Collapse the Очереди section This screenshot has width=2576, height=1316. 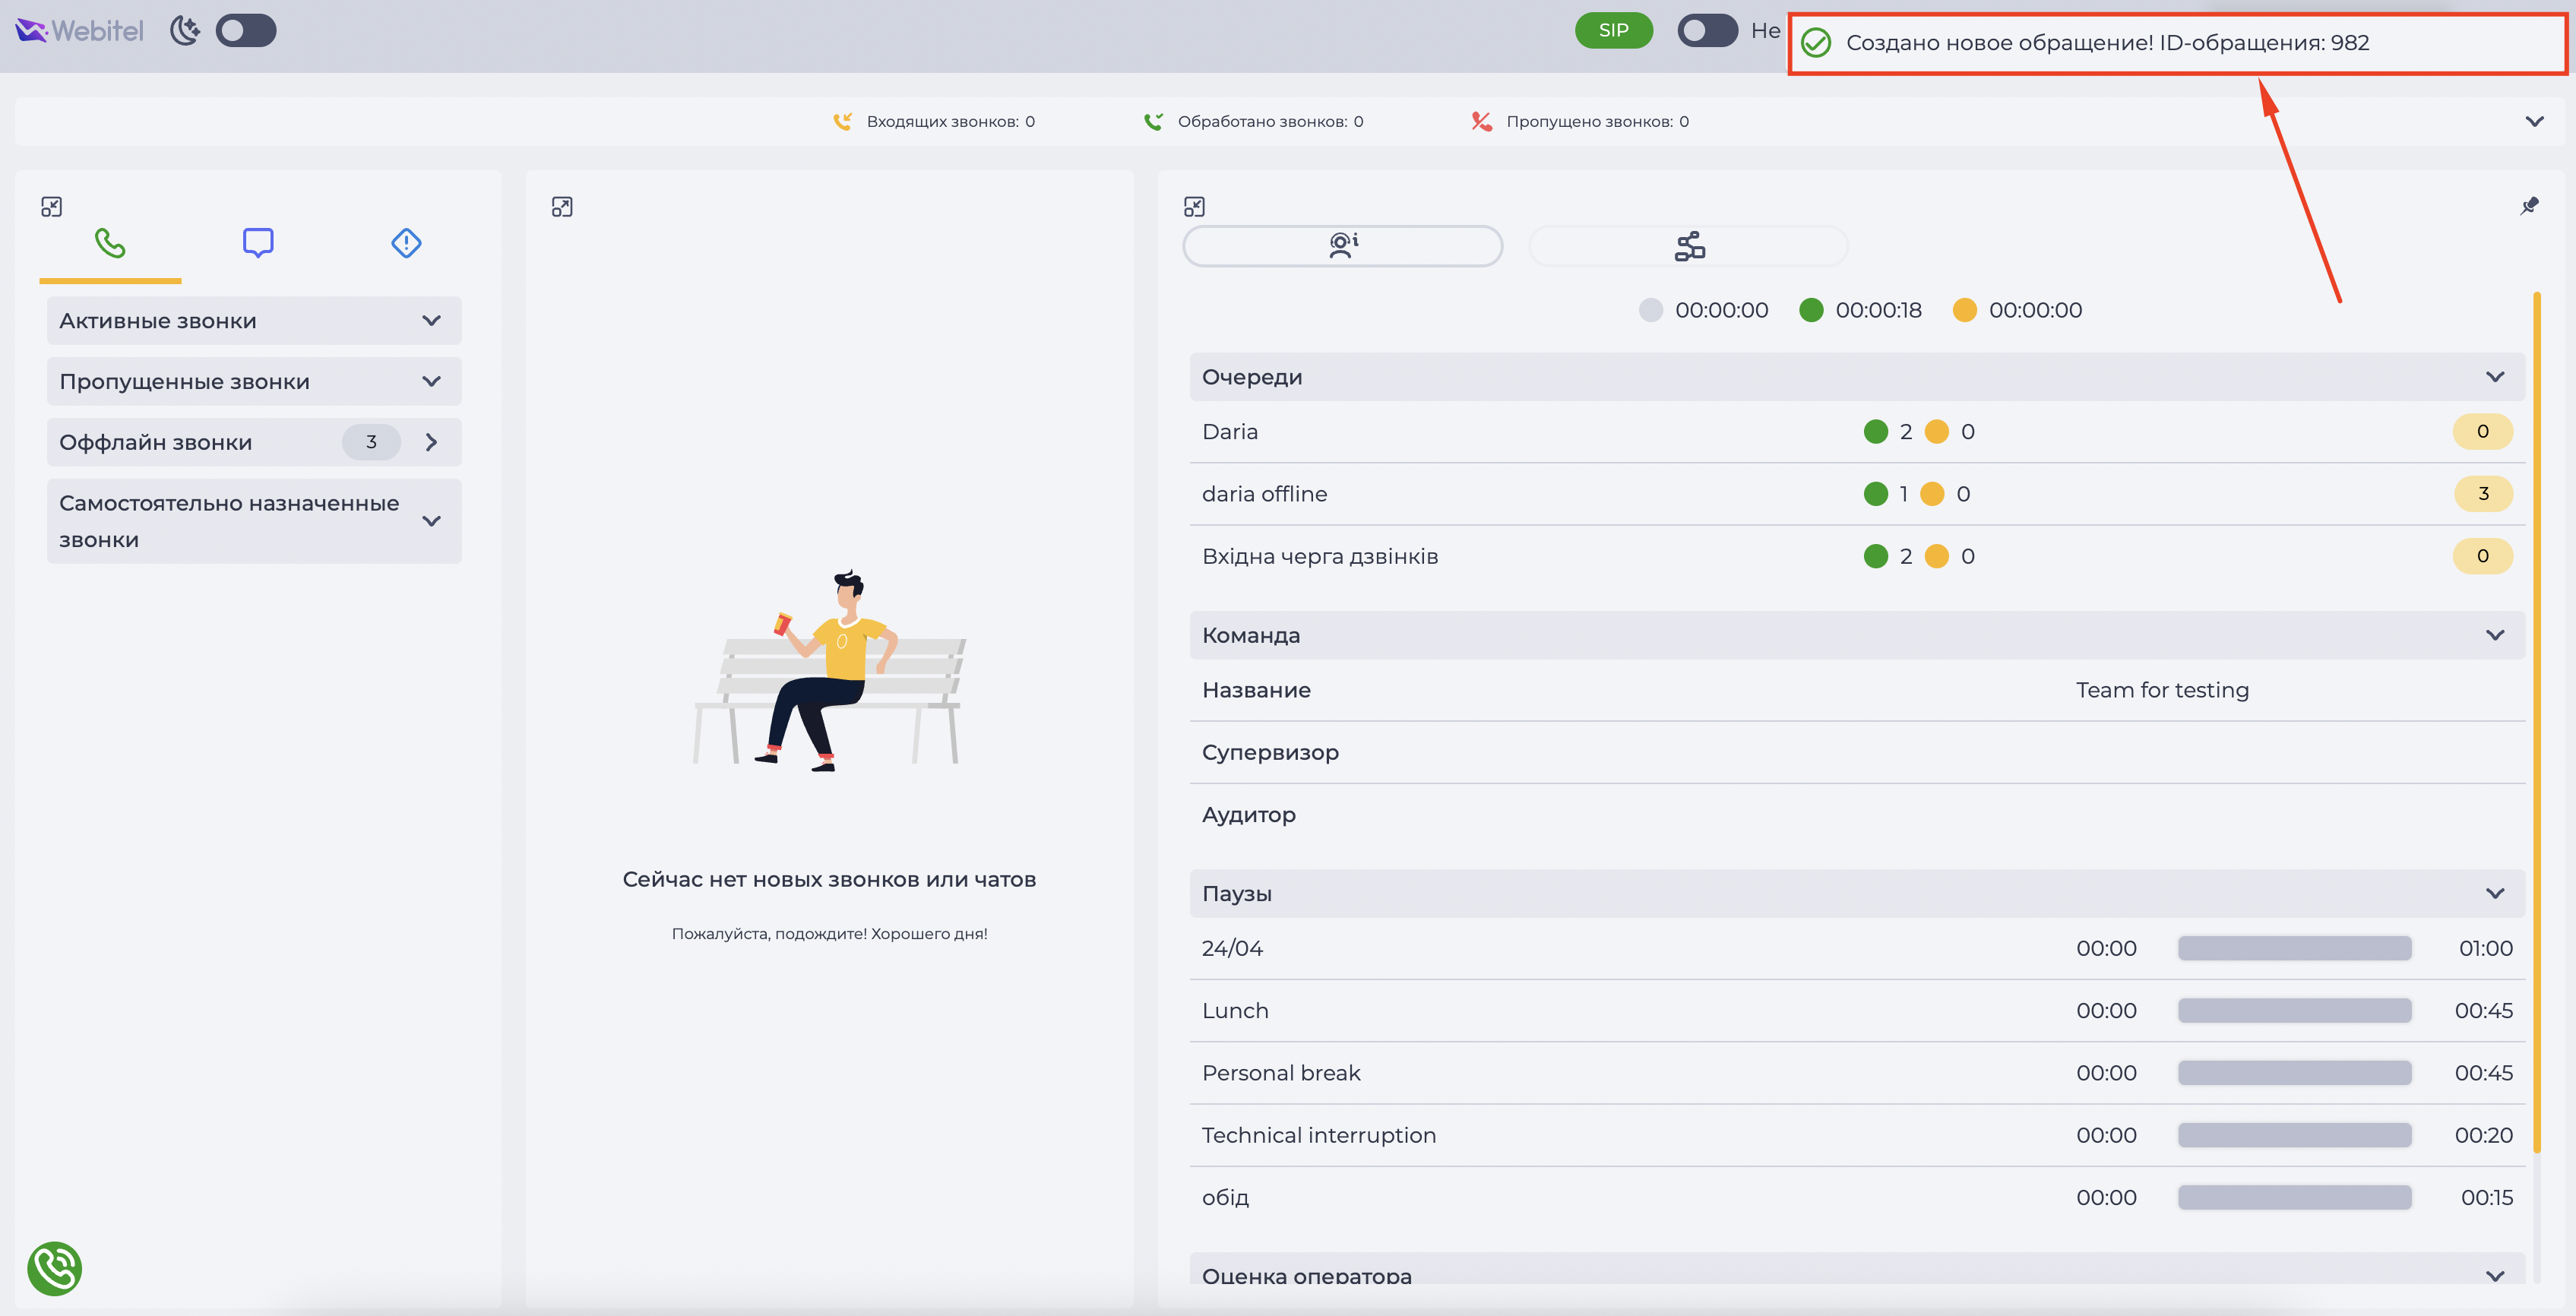[x=2495, y=377]
